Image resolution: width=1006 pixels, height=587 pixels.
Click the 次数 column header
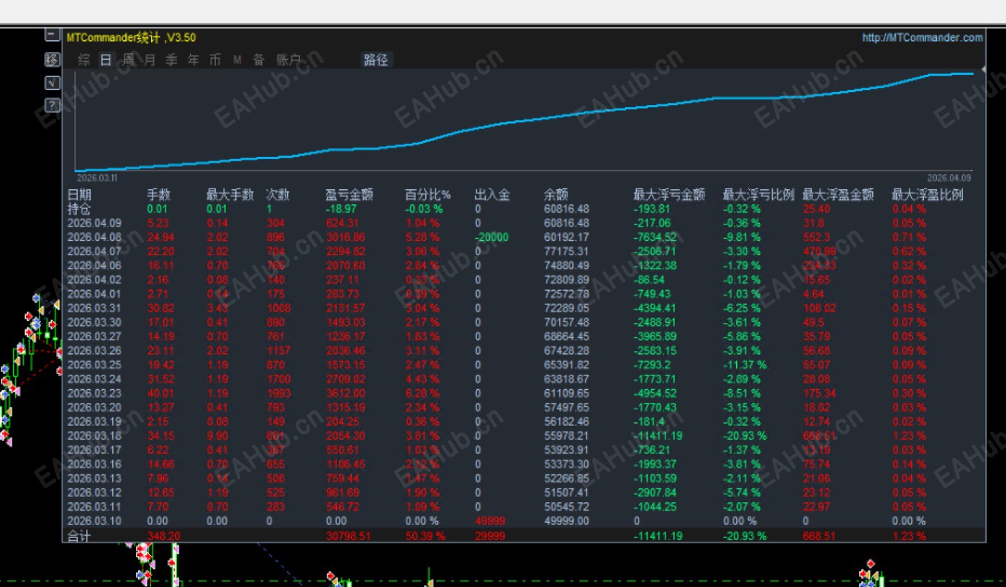tap(278, 194)
